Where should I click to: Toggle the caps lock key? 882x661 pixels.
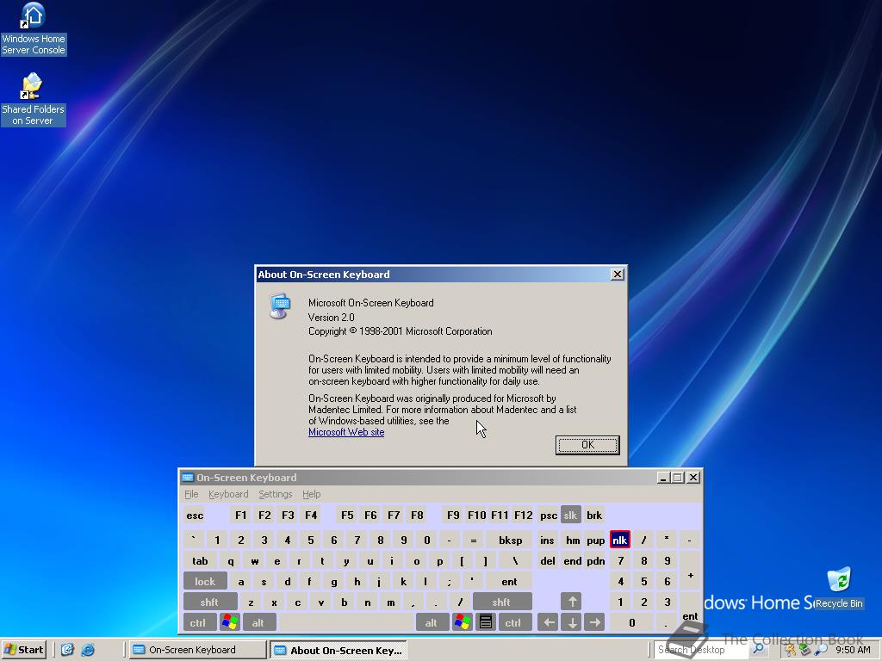tap(205, 581)
